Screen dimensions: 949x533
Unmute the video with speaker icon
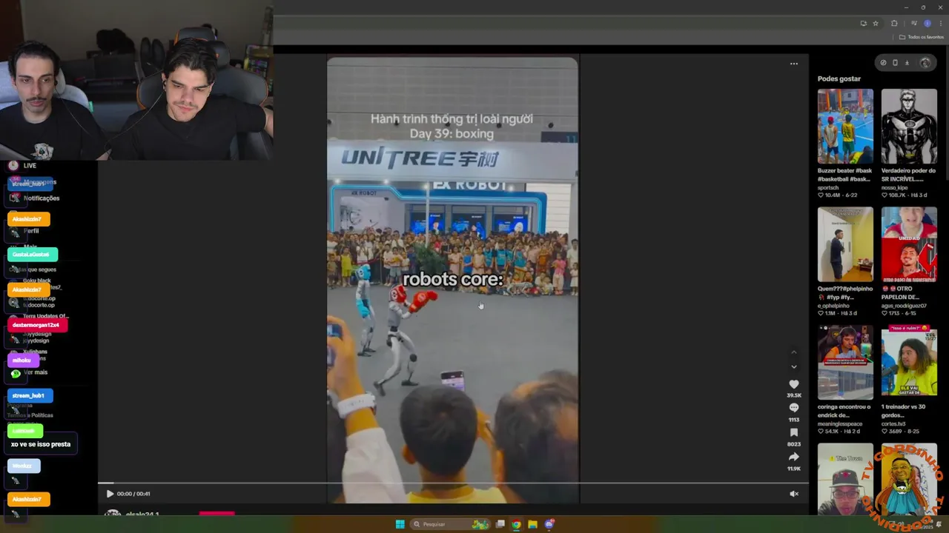(x=794, y=494)
